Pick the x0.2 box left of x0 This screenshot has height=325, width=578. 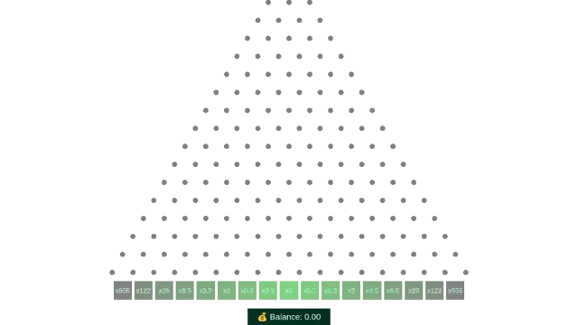pos(268,291)
